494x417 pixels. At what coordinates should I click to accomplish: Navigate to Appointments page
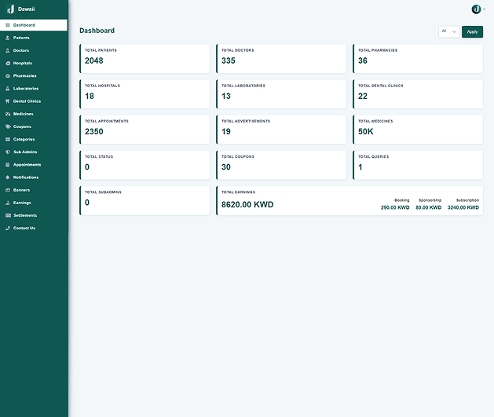point(27,165)
